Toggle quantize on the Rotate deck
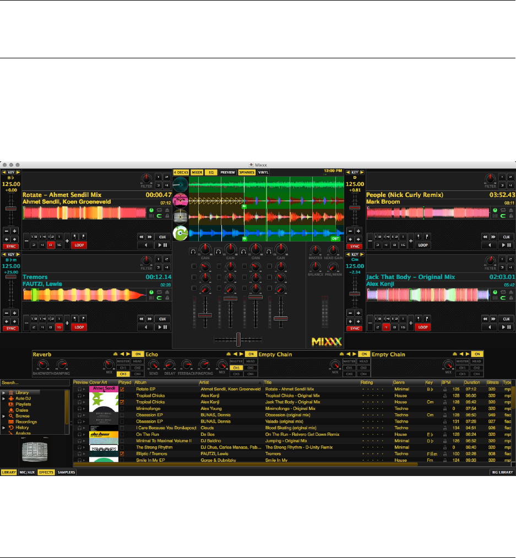 tap(159, 216)
